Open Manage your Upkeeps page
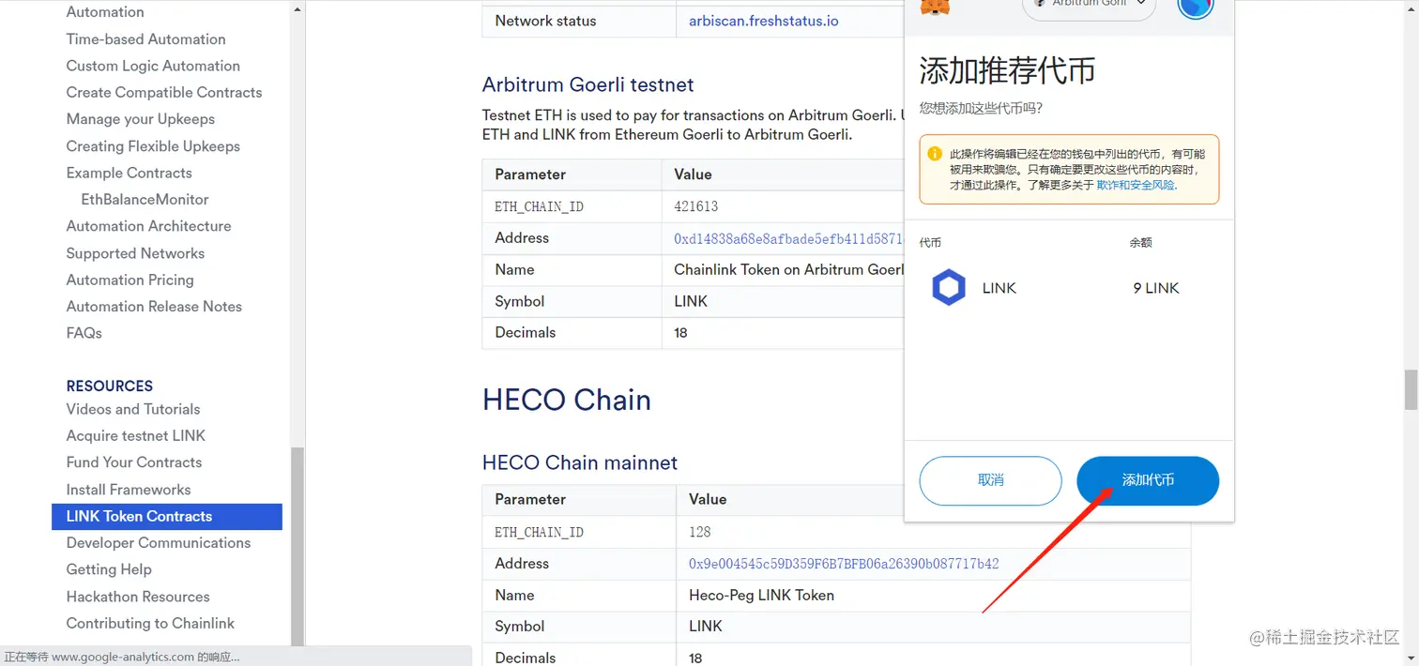Viewport: 1419px width, 666px height. (141, 119)
